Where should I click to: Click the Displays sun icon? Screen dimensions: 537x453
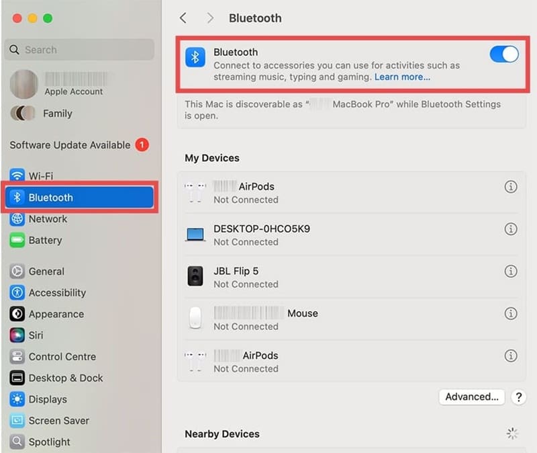[17, 399]
